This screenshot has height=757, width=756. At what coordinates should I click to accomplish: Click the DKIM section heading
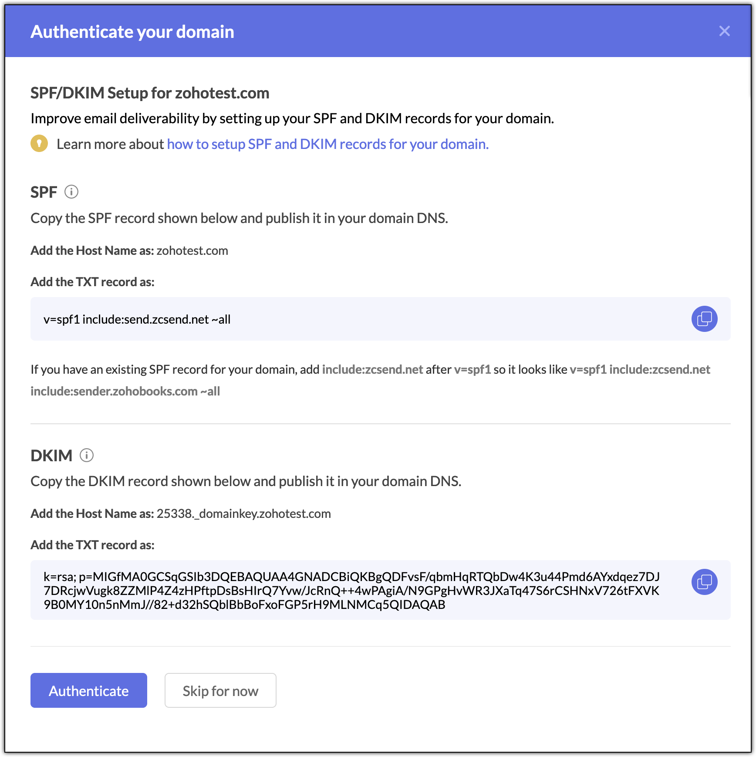pos(51,456)
